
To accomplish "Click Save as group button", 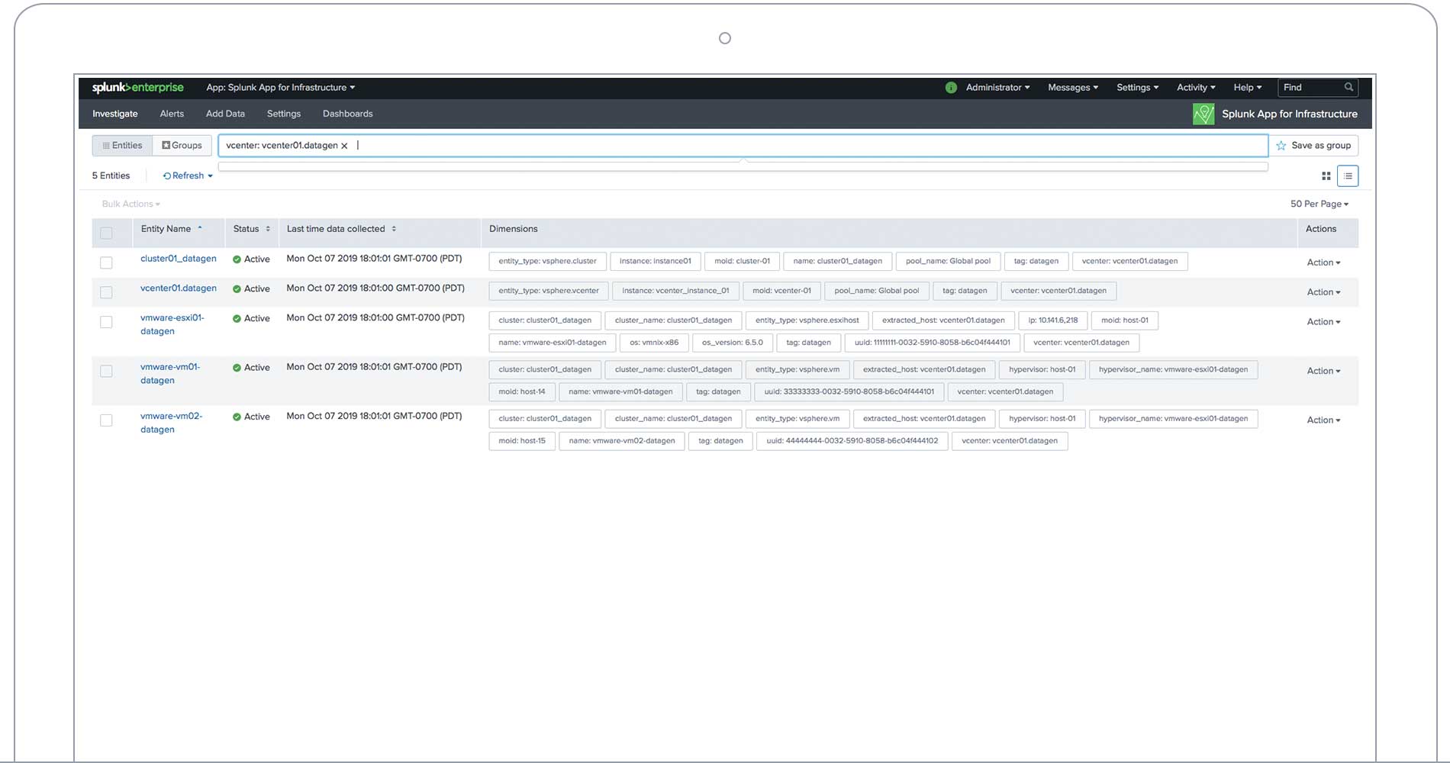I will 1313,146.
